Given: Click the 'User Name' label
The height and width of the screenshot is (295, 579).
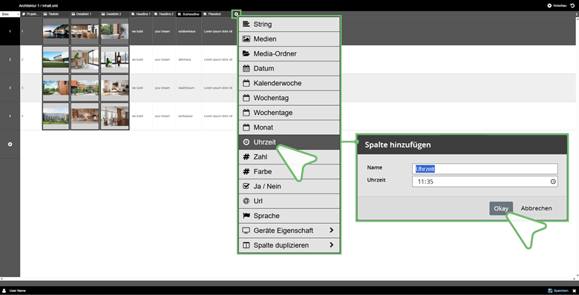Looking at the screenshot, I should [17, 291].
